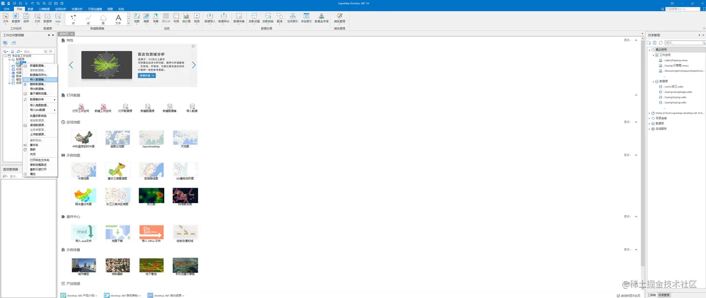Click the 数据导入 import icon
Viewport: 706px width, 298px height.
(x=210, y=18)
